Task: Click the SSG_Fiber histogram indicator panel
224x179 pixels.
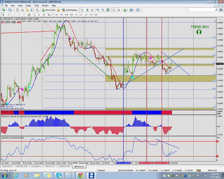Action: click(x=108, y=125)
